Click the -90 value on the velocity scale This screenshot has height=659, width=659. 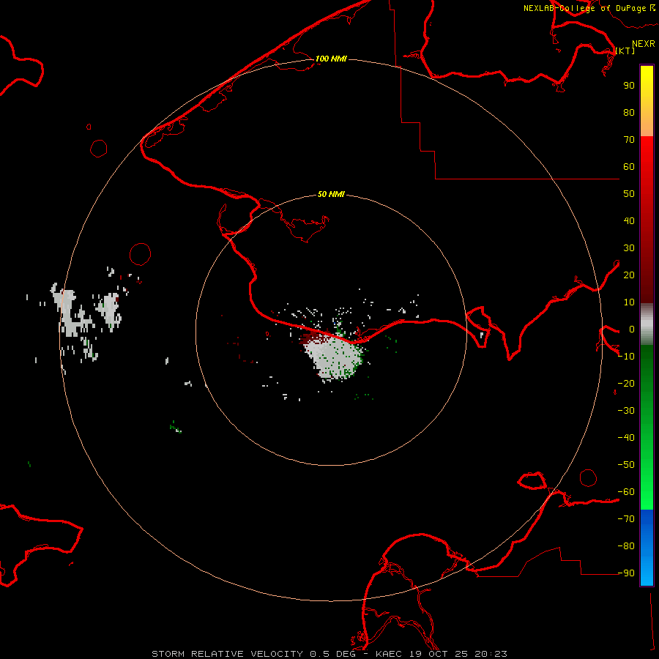[x=626, y=573]
